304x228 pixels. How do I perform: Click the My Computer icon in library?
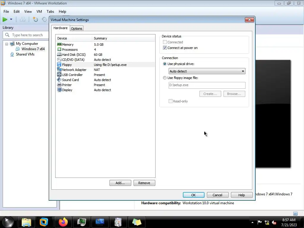pos(12,44)
